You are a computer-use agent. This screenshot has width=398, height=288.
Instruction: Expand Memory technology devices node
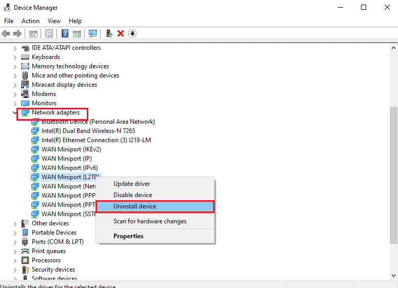15,66
